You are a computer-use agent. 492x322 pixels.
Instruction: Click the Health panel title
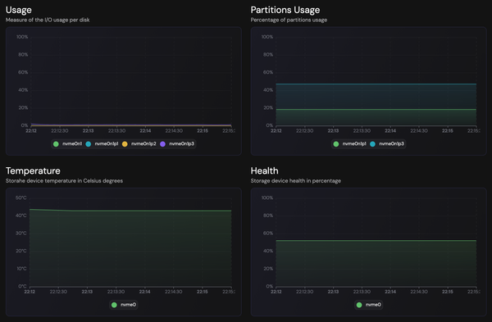pos(265,170)
